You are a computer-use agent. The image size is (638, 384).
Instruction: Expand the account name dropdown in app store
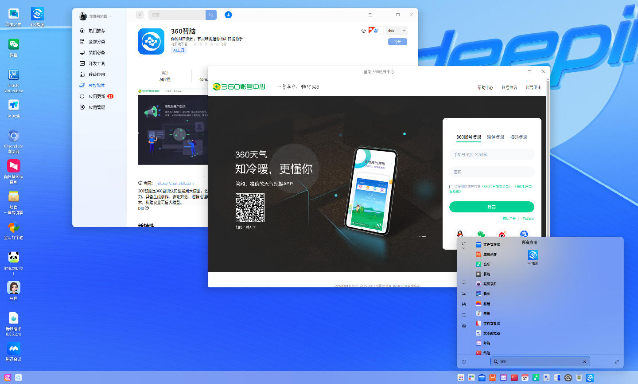110,16
